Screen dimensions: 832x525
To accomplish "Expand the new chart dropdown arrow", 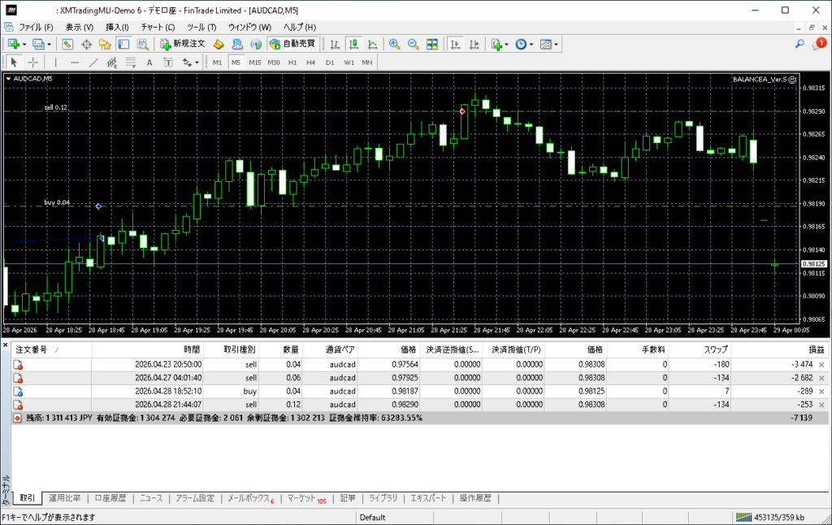I will pos(24,44).
